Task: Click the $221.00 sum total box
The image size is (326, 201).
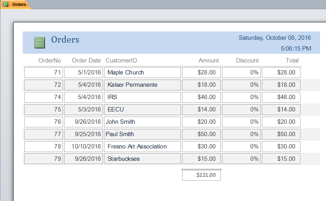Action: (x=201, y=175)
